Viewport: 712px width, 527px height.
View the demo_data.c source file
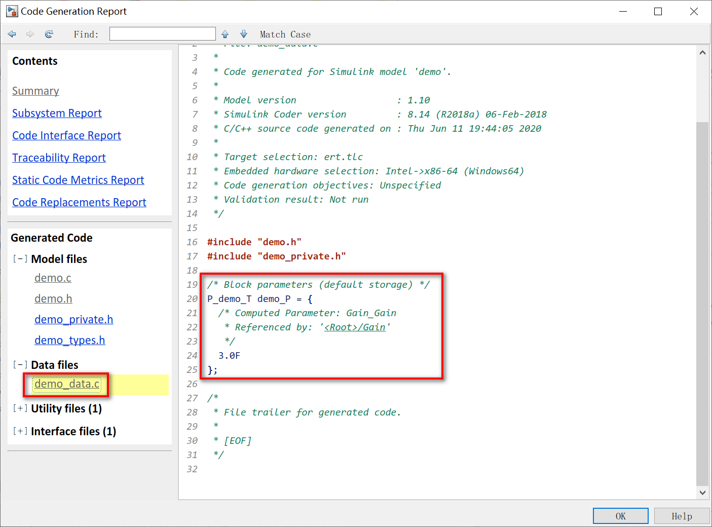[66, 384]
